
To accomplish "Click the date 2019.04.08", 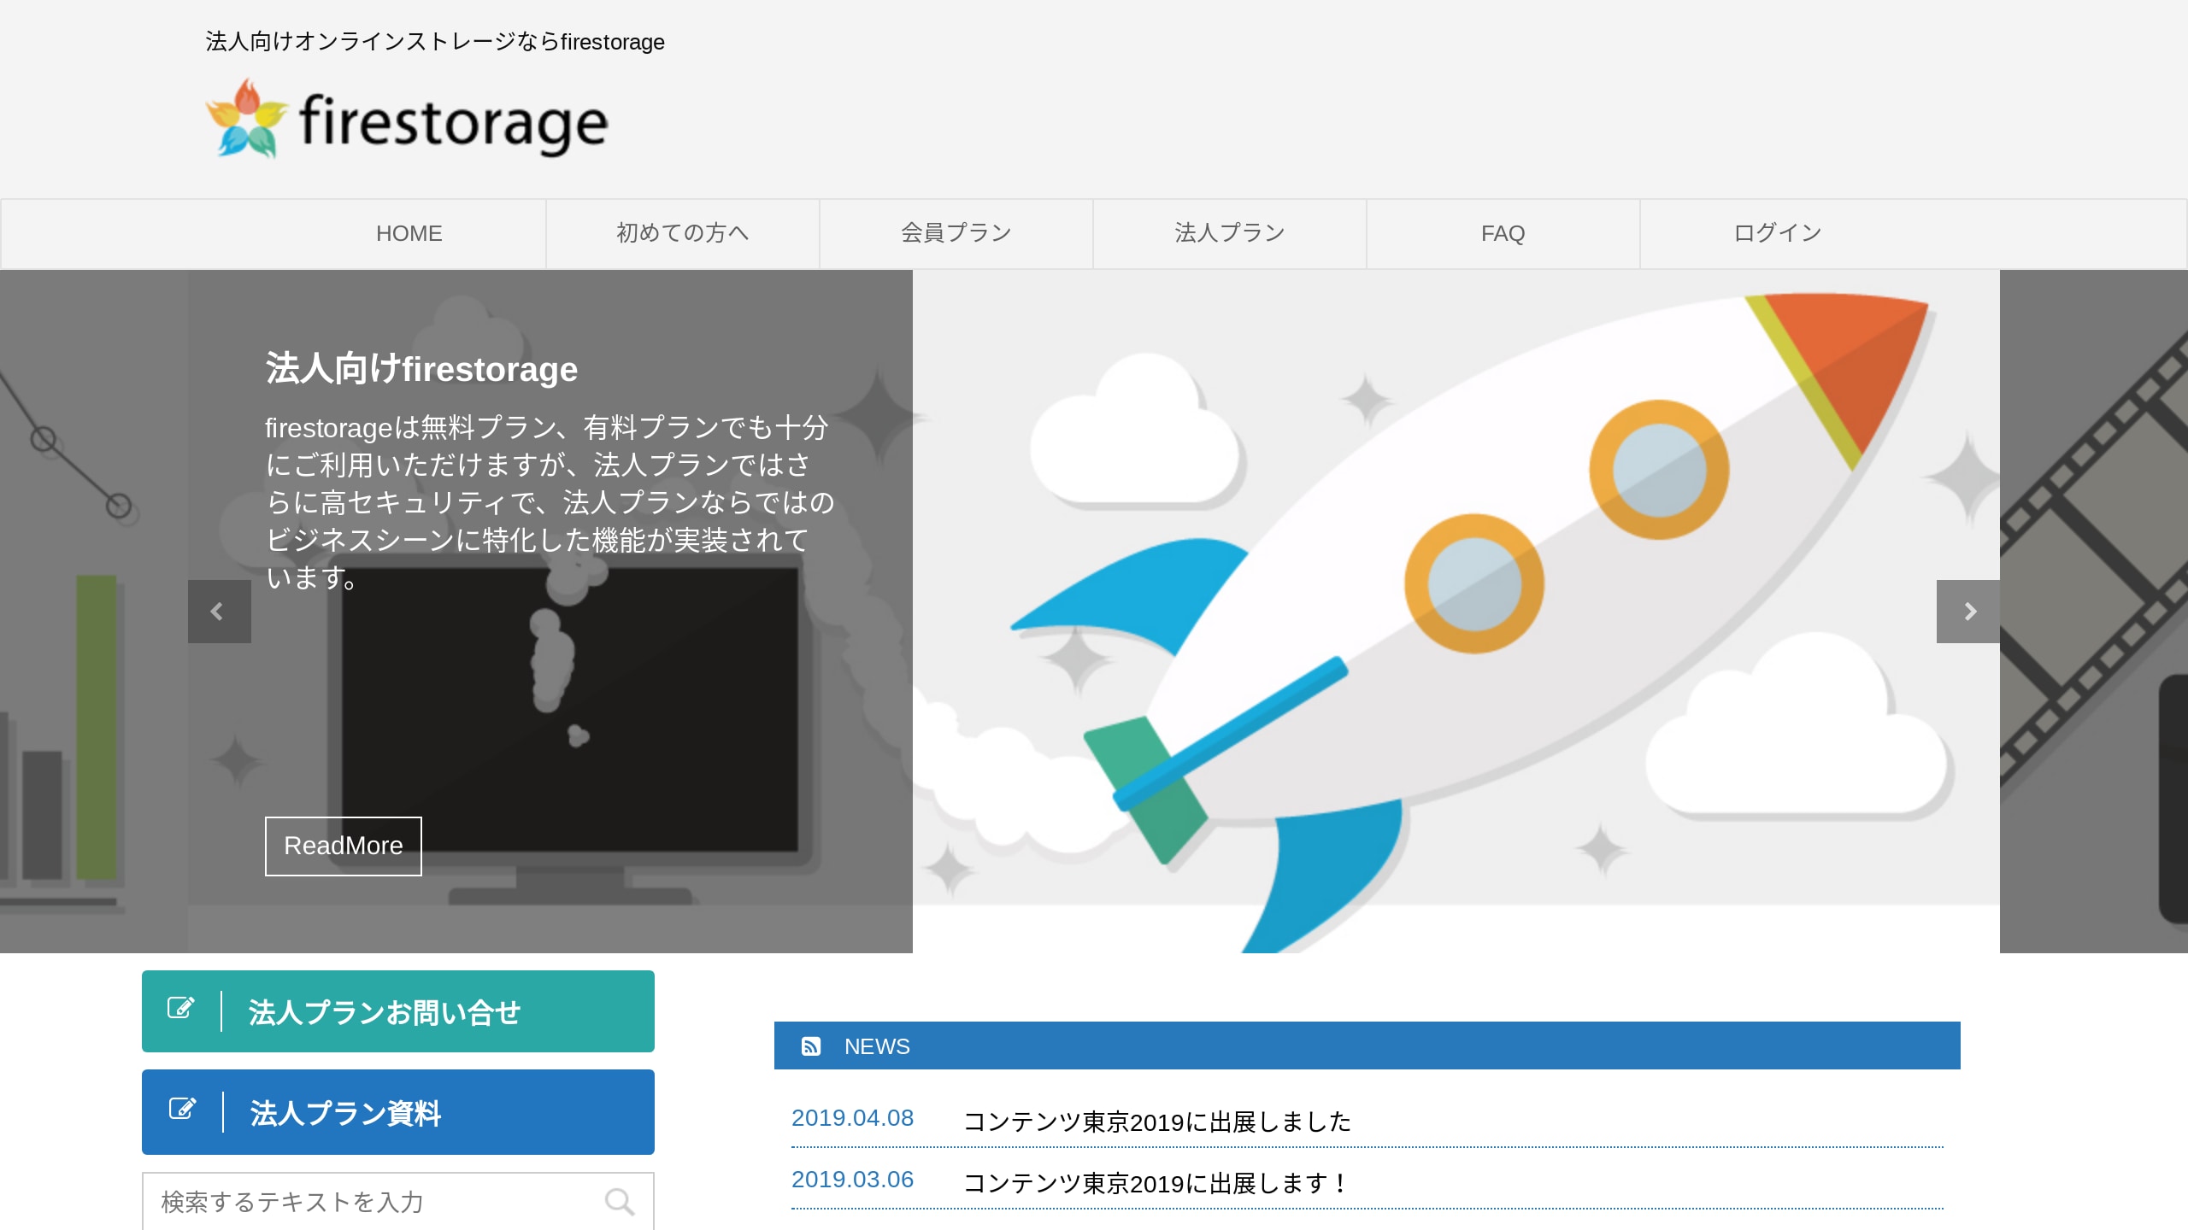I will [852, 1118].
